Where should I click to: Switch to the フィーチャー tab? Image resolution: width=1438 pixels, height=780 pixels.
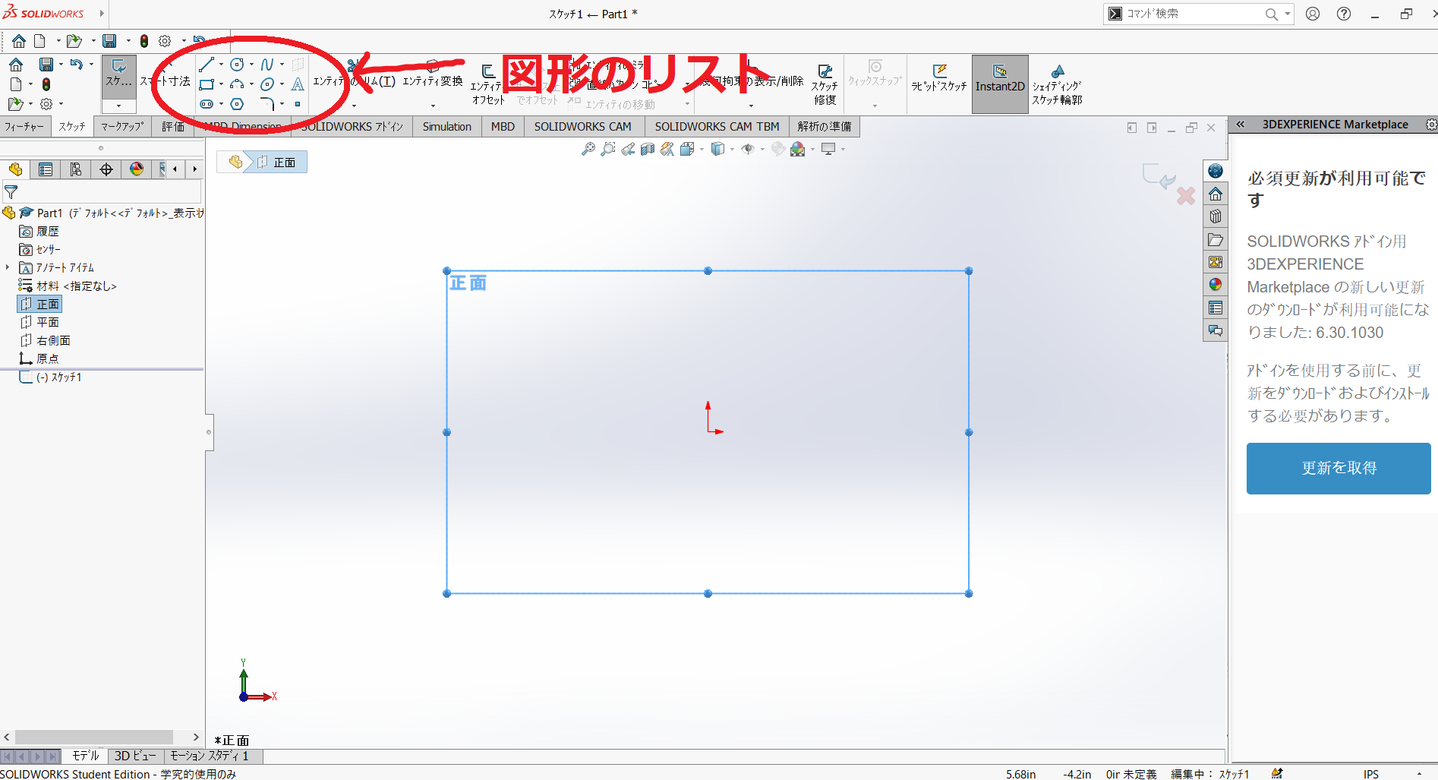pos(24,127)
